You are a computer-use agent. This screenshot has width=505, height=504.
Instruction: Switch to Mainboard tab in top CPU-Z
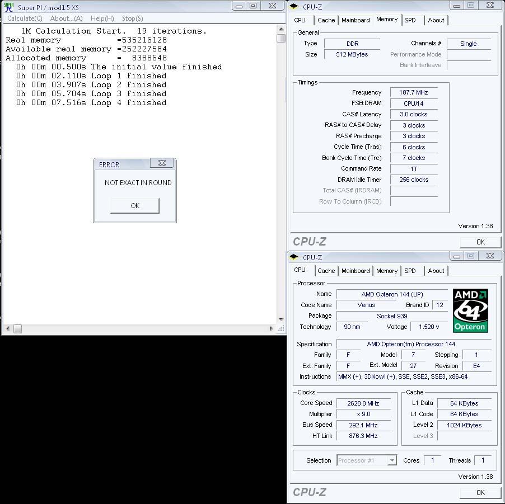(x=356, y=20)
